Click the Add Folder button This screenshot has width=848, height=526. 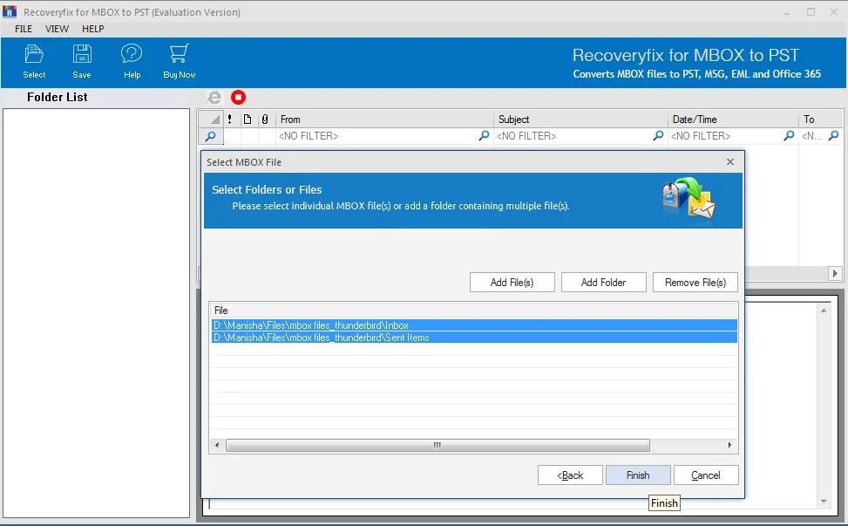point(604,283)
